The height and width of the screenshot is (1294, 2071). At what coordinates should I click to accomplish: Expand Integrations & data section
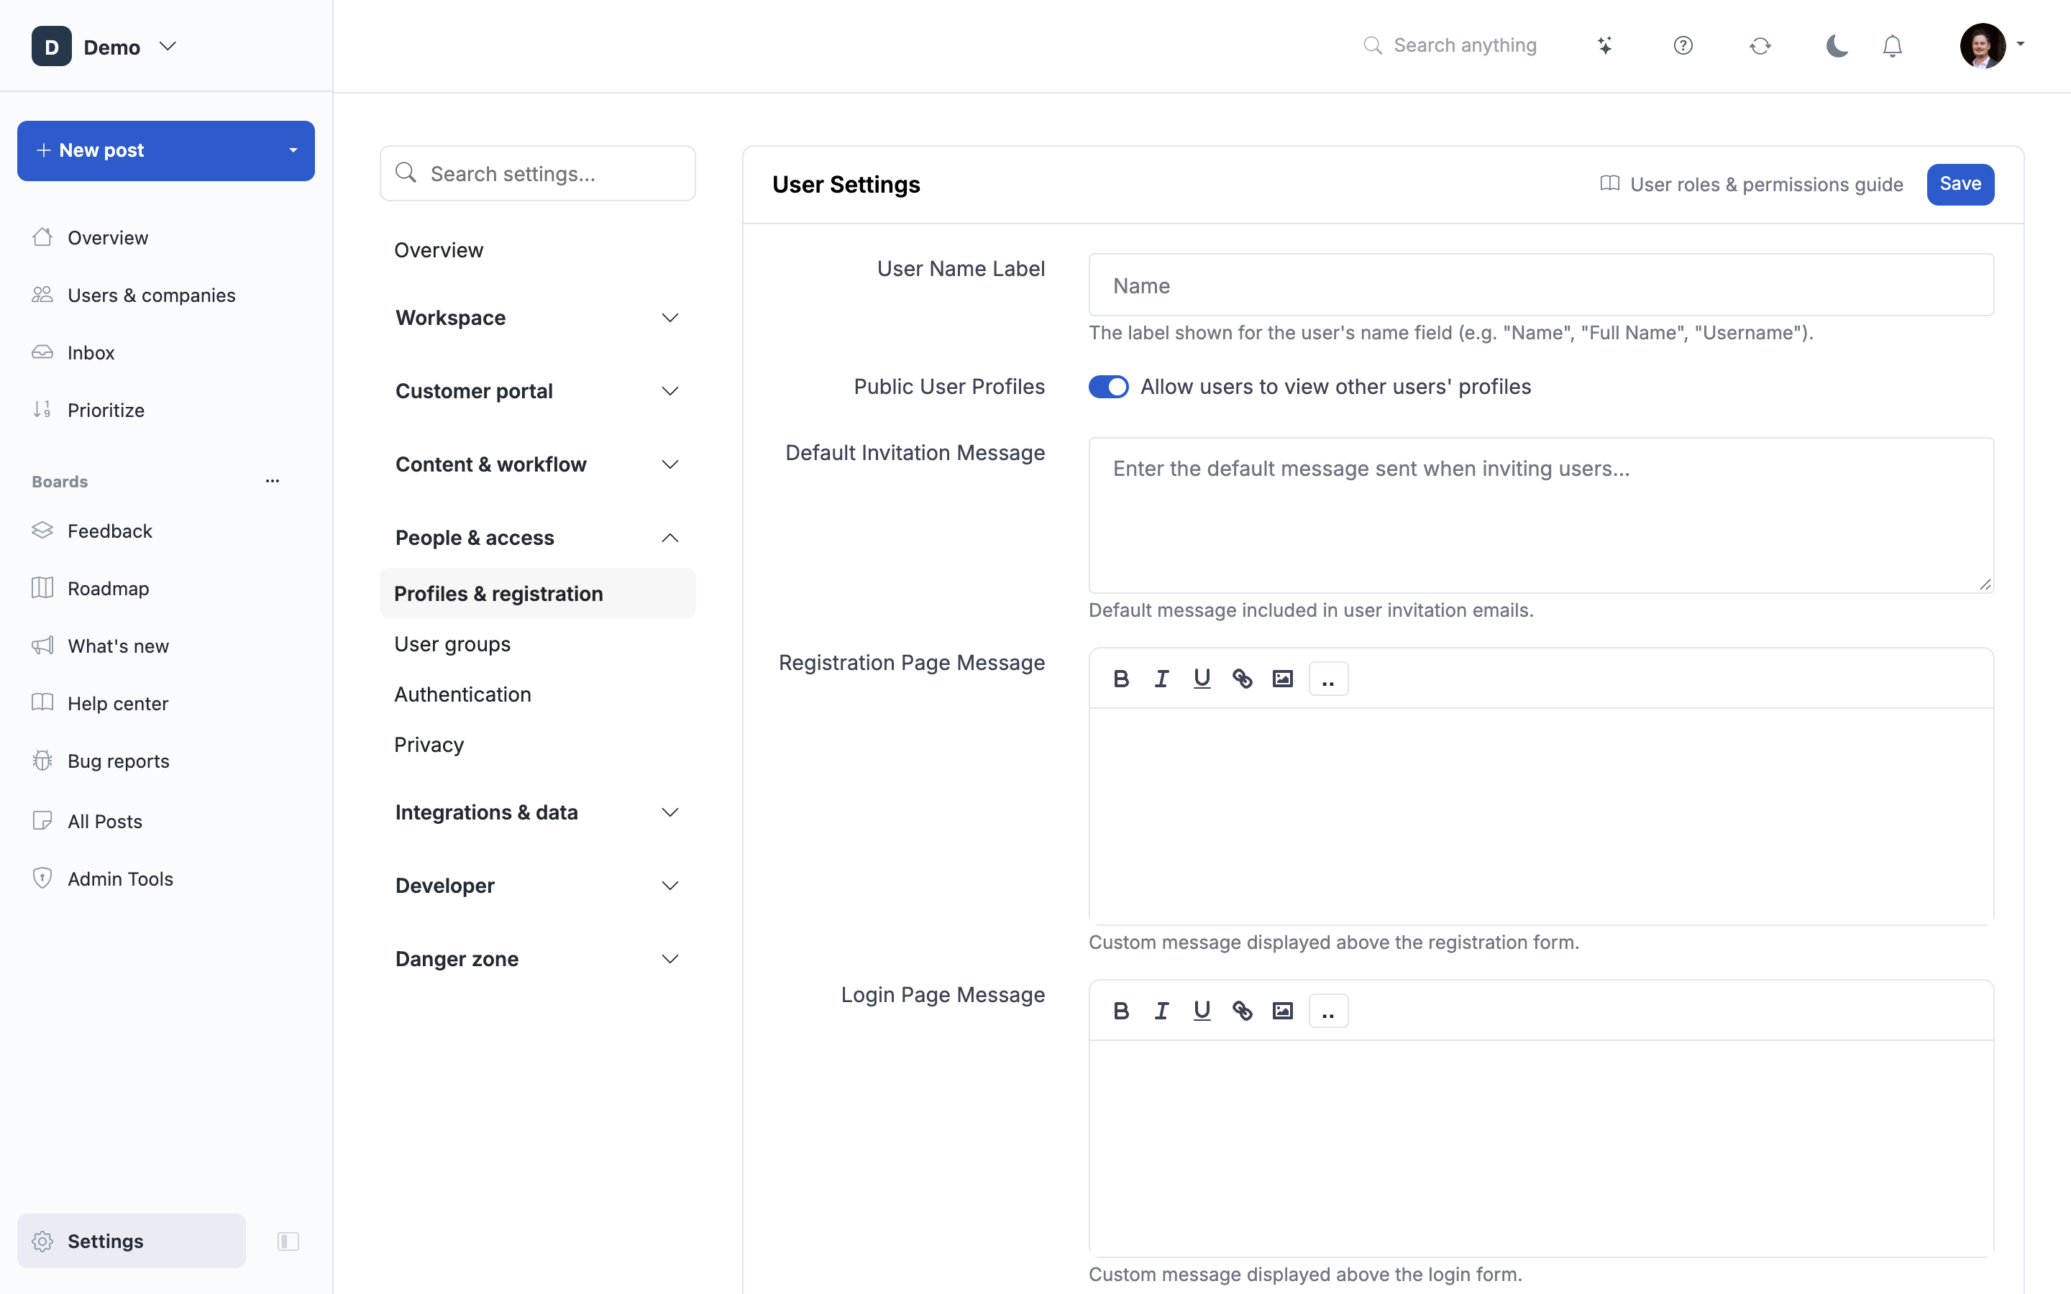537,812
